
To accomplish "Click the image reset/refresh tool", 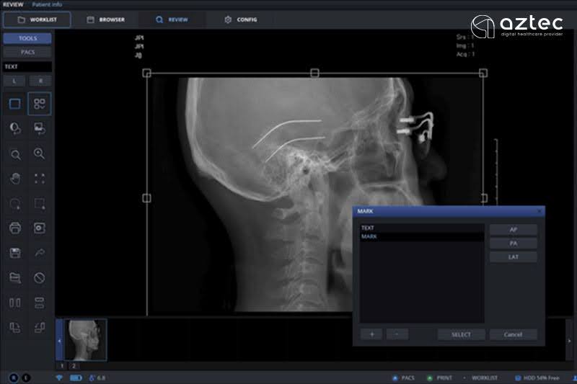I will [40, 129].
